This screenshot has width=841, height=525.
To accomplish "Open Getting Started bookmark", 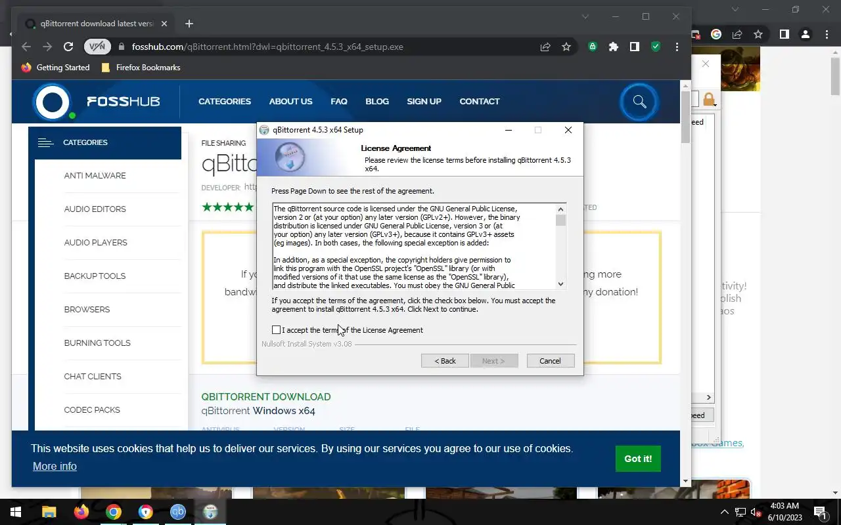I will (x=56, y=68).
